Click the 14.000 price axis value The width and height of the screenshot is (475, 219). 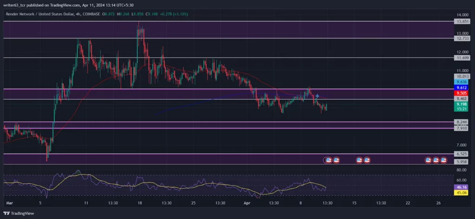pyautogui.click(x=463, y=15)
